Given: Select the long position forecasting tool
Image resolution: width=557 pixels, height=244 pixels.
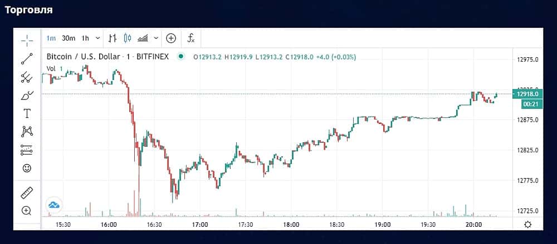Looking at the screenshot, I should [27, 150].
